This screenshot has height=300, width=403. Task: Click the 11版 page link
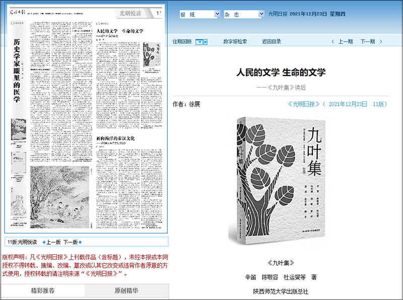click(378, 104)
